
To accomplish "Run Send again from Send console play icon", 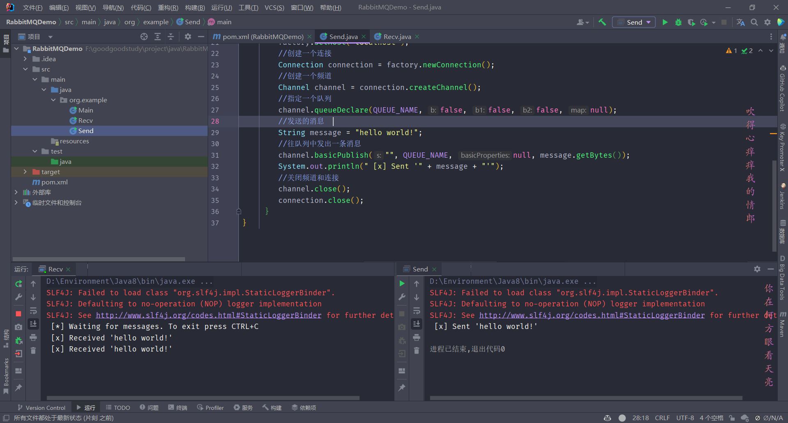I will tap(402, 283).
